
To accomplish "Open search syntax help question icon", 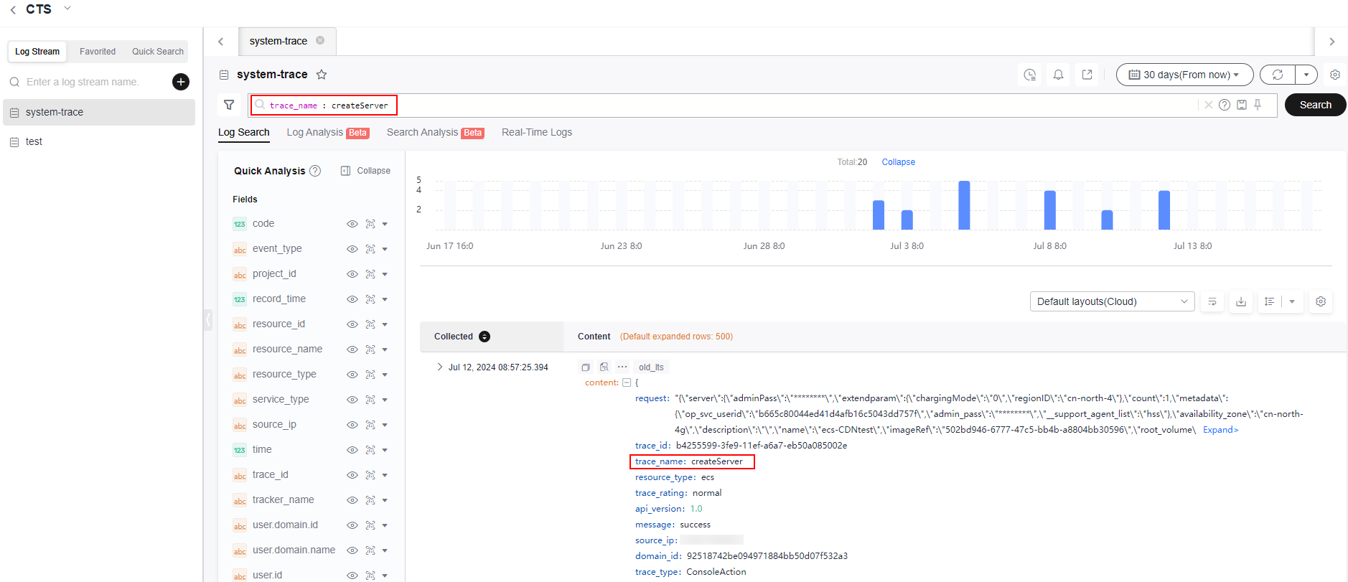I will (x=1225, y=105).
